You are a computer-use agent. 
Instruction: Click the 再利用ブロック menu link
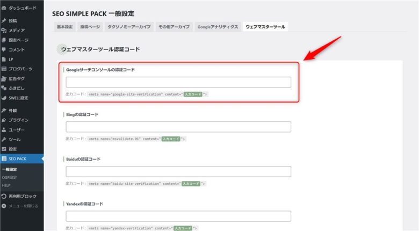(23, 196)
